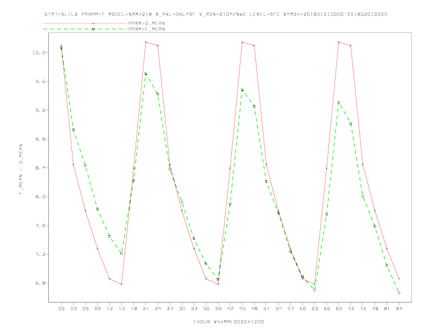Click the y-axis tick label 8.0

point(41,197)
